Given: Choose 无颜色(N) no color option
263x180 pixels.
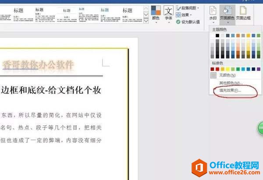Looking at the screenshot, I should click(x=227, y=75).
